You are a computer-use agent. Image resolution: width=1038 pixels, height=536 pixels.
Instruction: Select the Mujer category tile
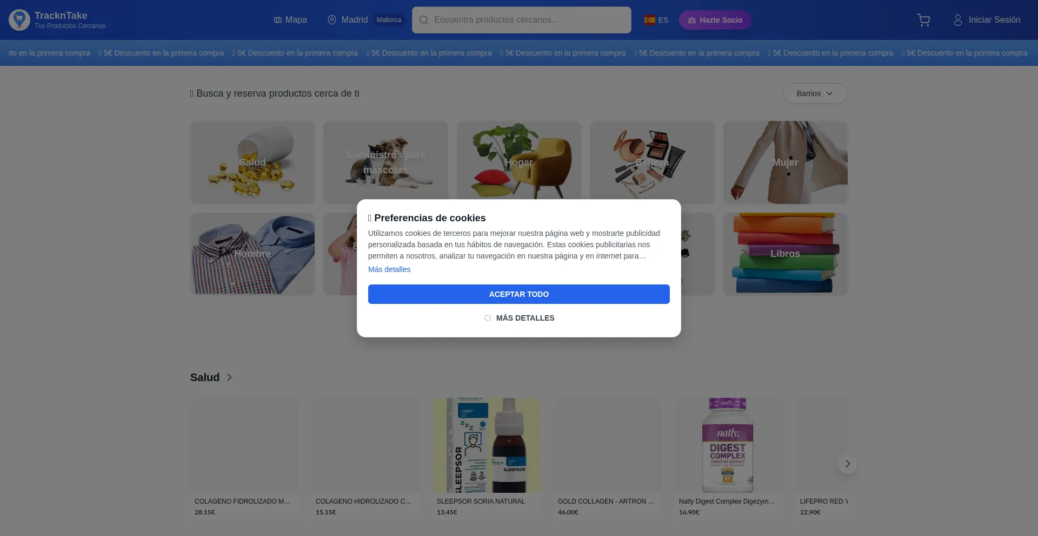785,162
